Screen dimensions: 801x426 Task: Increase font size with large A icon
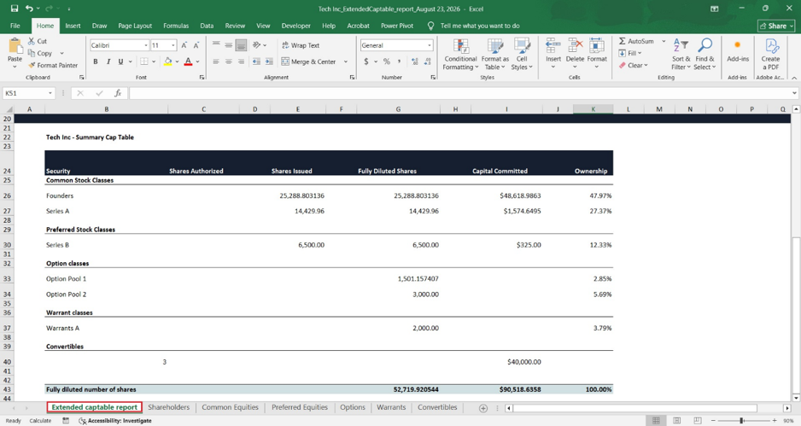pyautogui.click(x=184, y=45)
